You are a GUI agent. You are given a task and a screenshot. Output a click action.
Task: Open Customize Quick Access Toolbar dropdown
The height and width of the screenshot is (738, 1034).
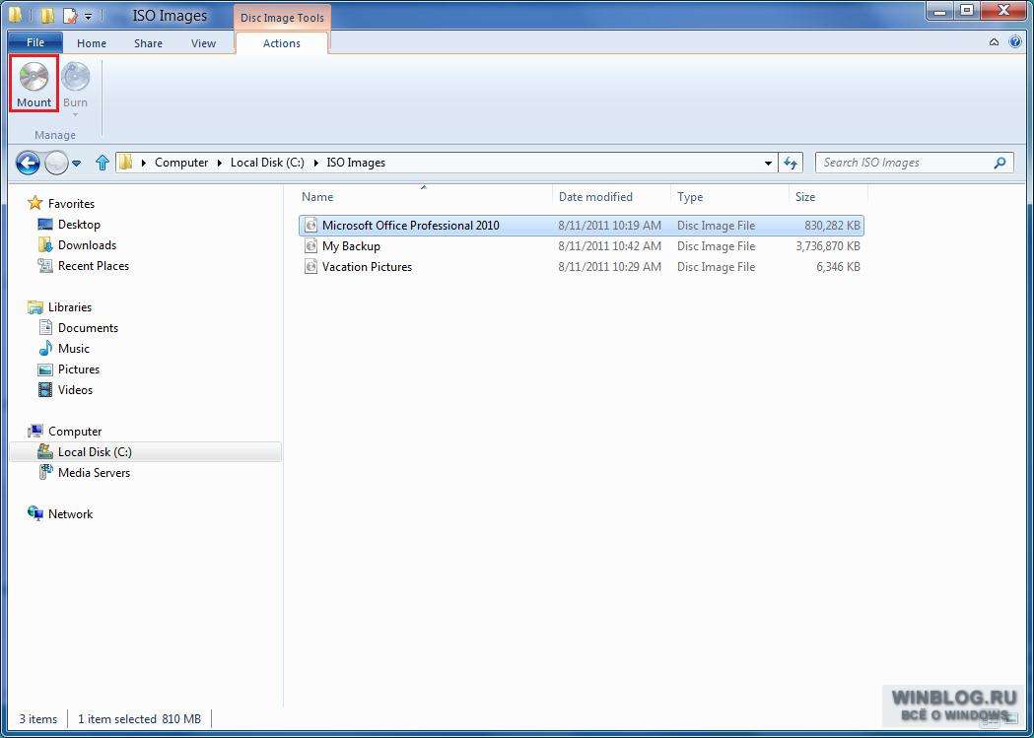tap(89, 15)
